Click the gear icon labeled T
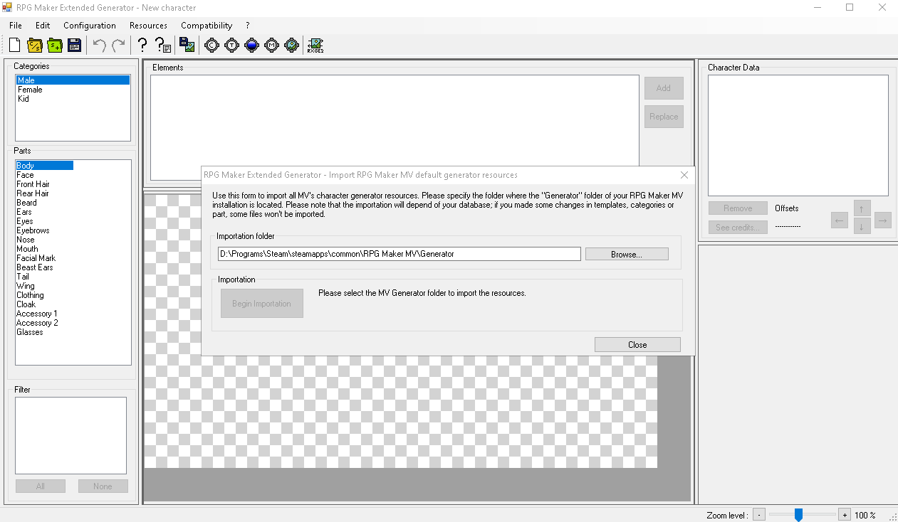Screen dimensions: 898x522 (231, 46)
